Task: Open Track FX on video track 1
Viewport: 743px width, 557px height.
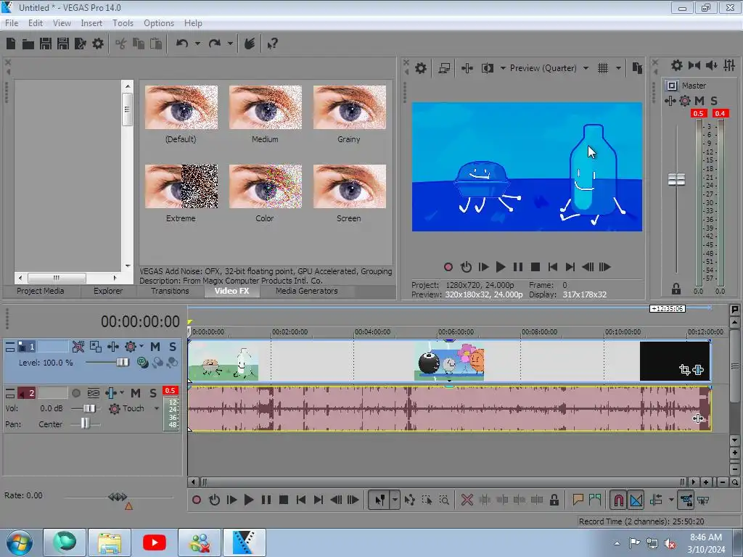Action: [113, 347]
